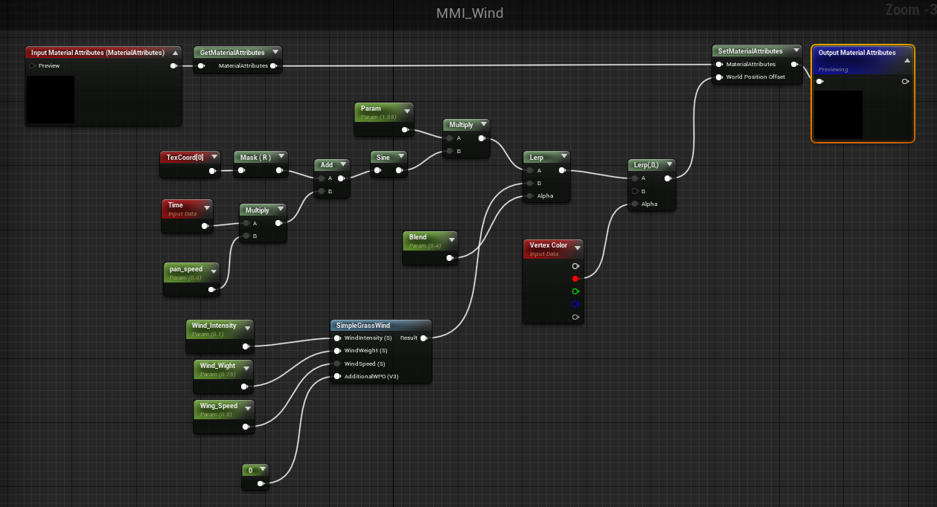937x507 pixels.
Task: Expand the TexCoord[0] node preview arrow
Action: coord(215,157)
